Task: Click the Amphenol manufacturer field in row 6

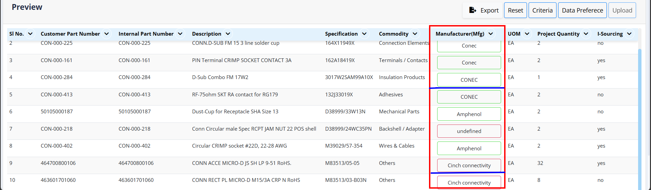Action: pos(469,114)
